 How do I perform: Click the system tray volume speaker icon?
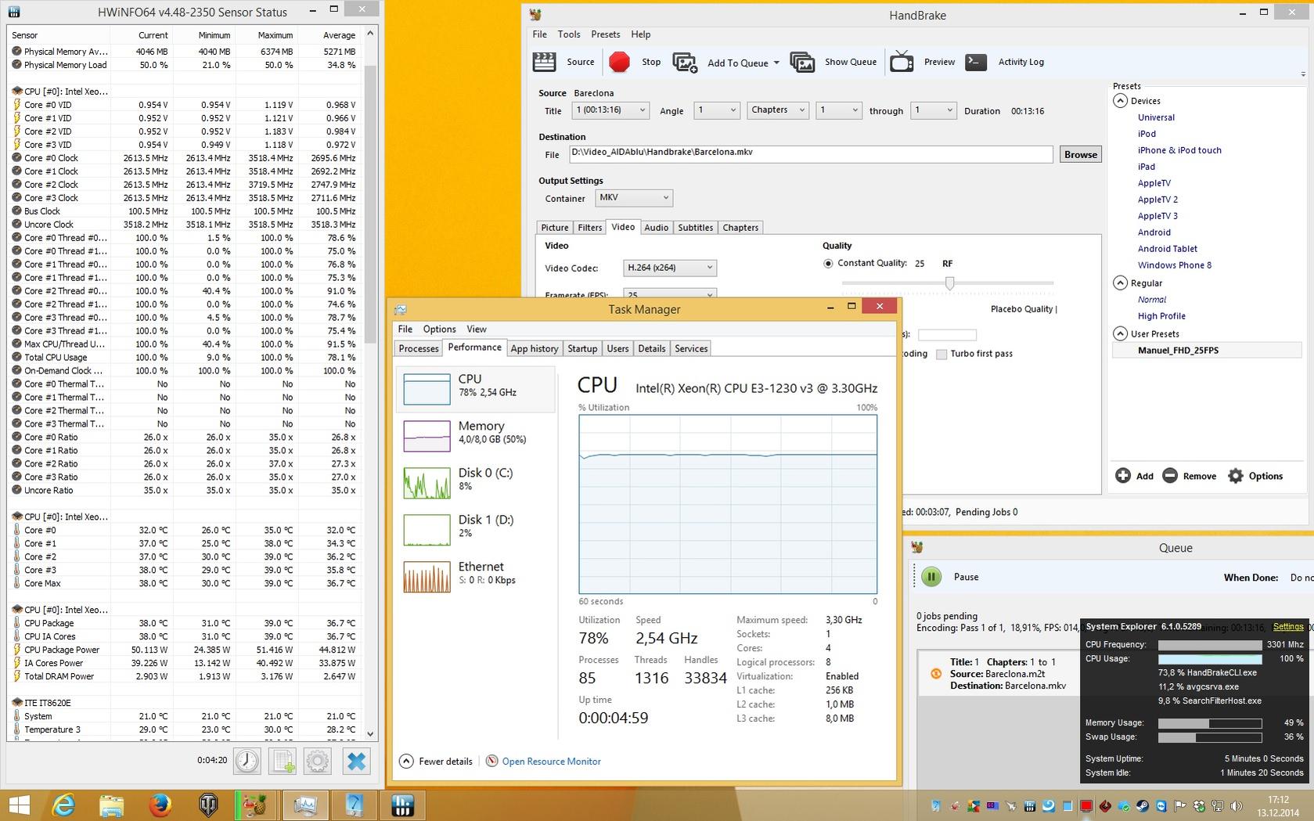(1236, 805)
